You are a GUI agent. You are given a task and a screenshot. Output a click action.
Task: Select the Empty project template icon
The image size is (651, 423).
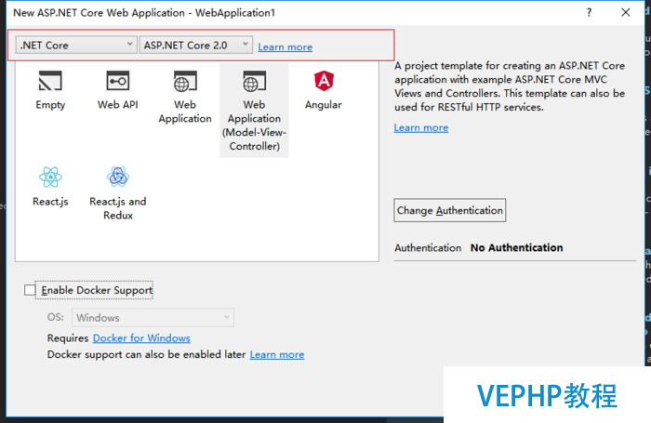[x=50, y=81]
